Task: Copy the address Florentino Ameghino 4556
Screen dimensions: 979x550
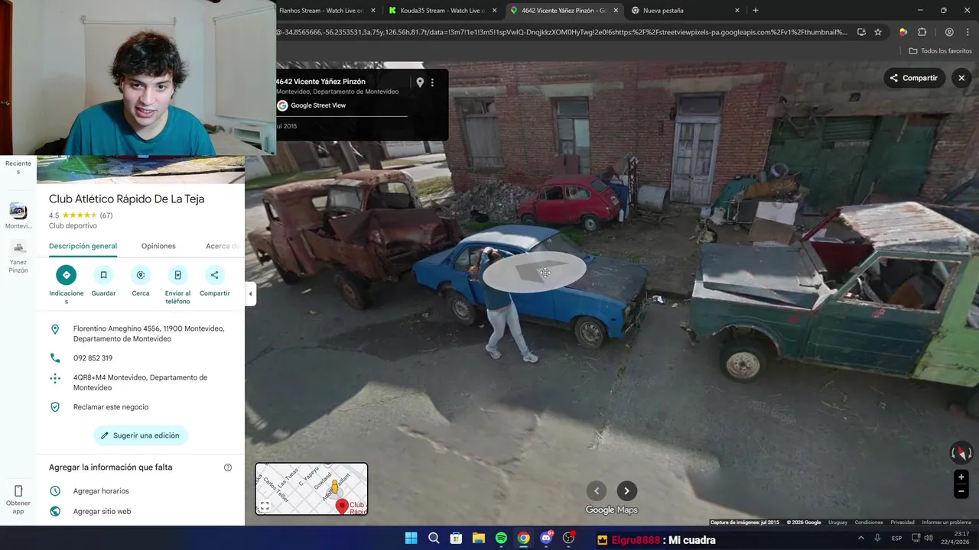Action: coord(141,334)
